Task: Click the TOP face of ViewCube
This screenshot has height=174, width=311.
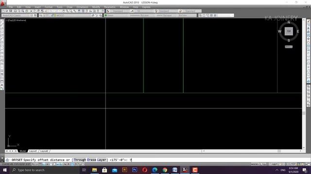Action: [289, 31]
